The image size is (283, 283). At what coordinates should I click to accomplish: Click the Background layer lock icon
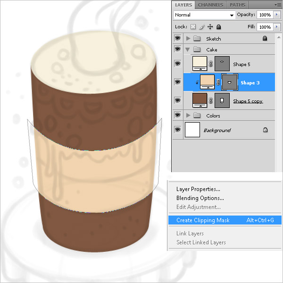[265, 130]
